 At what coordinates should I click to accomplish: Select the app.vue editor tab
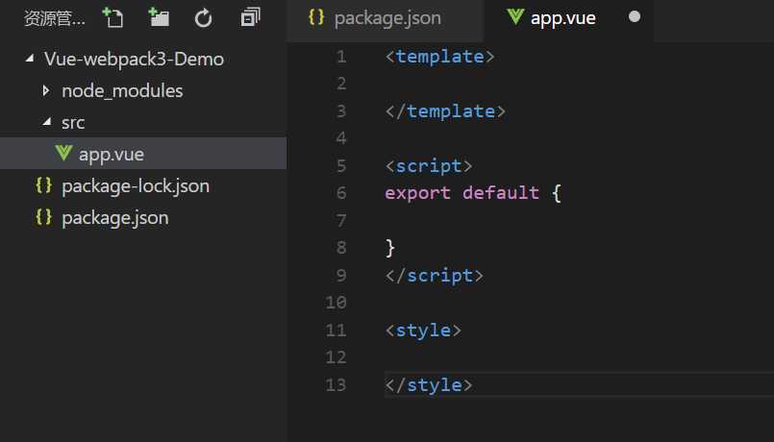(x=568, y=21)
